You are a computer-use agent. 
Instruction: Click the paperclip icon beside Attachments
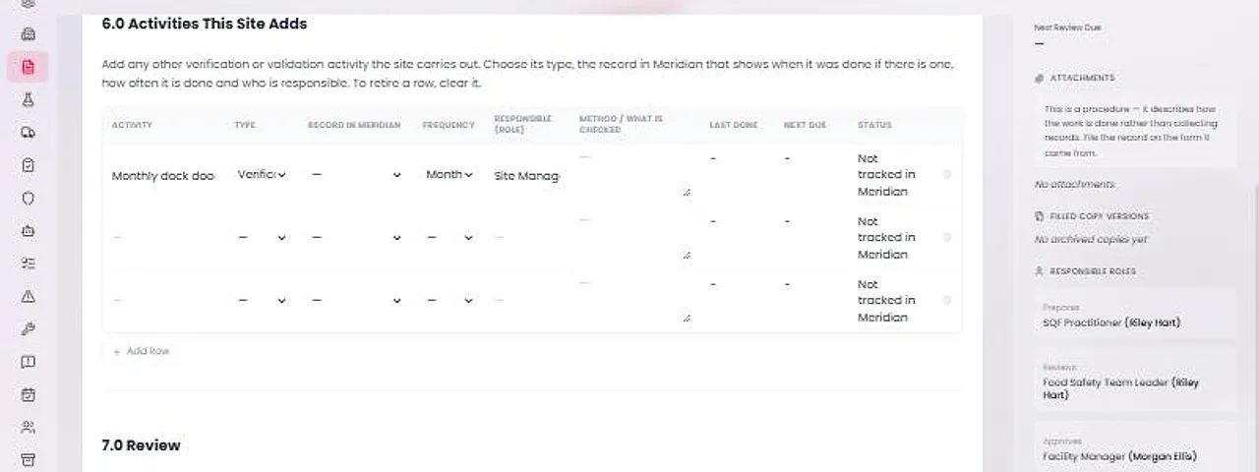1039,78
